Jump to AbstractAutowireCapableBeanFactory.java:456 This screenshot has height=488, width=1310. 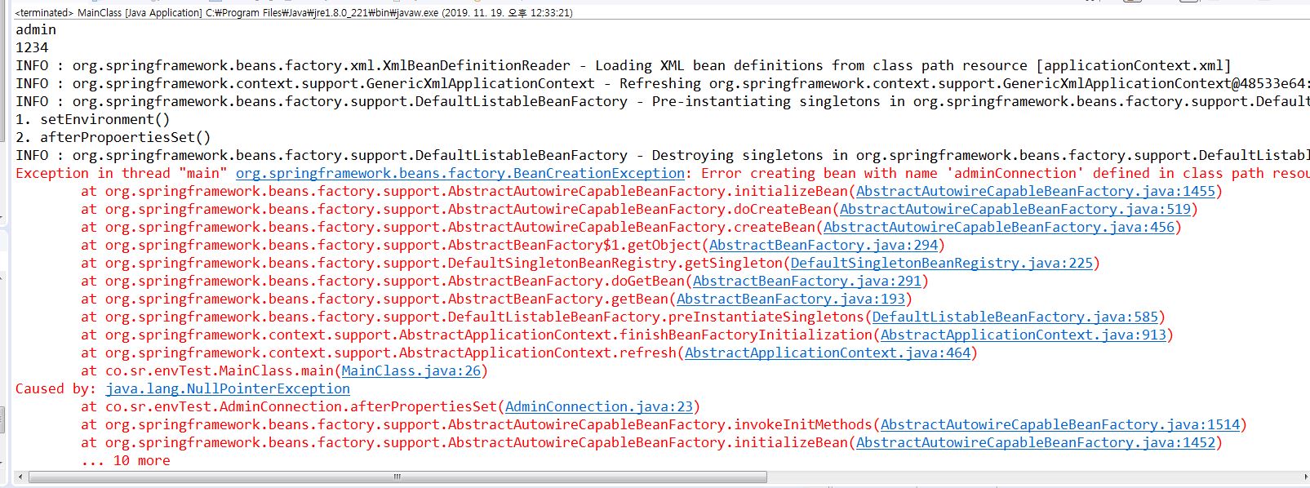click(x=999, y=227)
